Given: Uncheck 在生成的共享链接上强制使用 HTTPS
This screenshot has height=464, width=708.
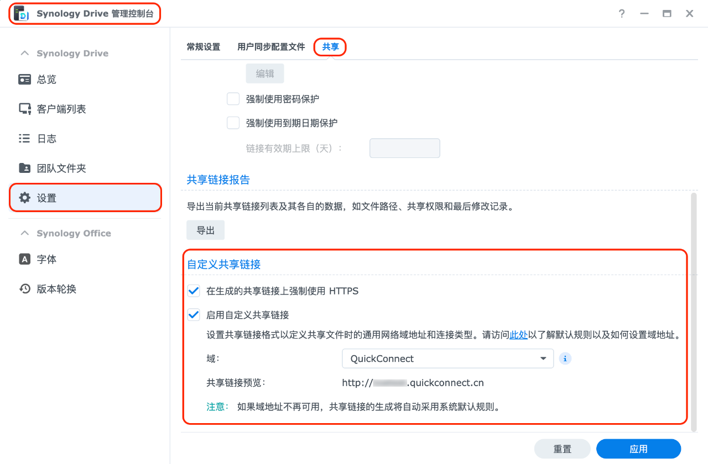Looking at the screenshot, I should [194, 291].
